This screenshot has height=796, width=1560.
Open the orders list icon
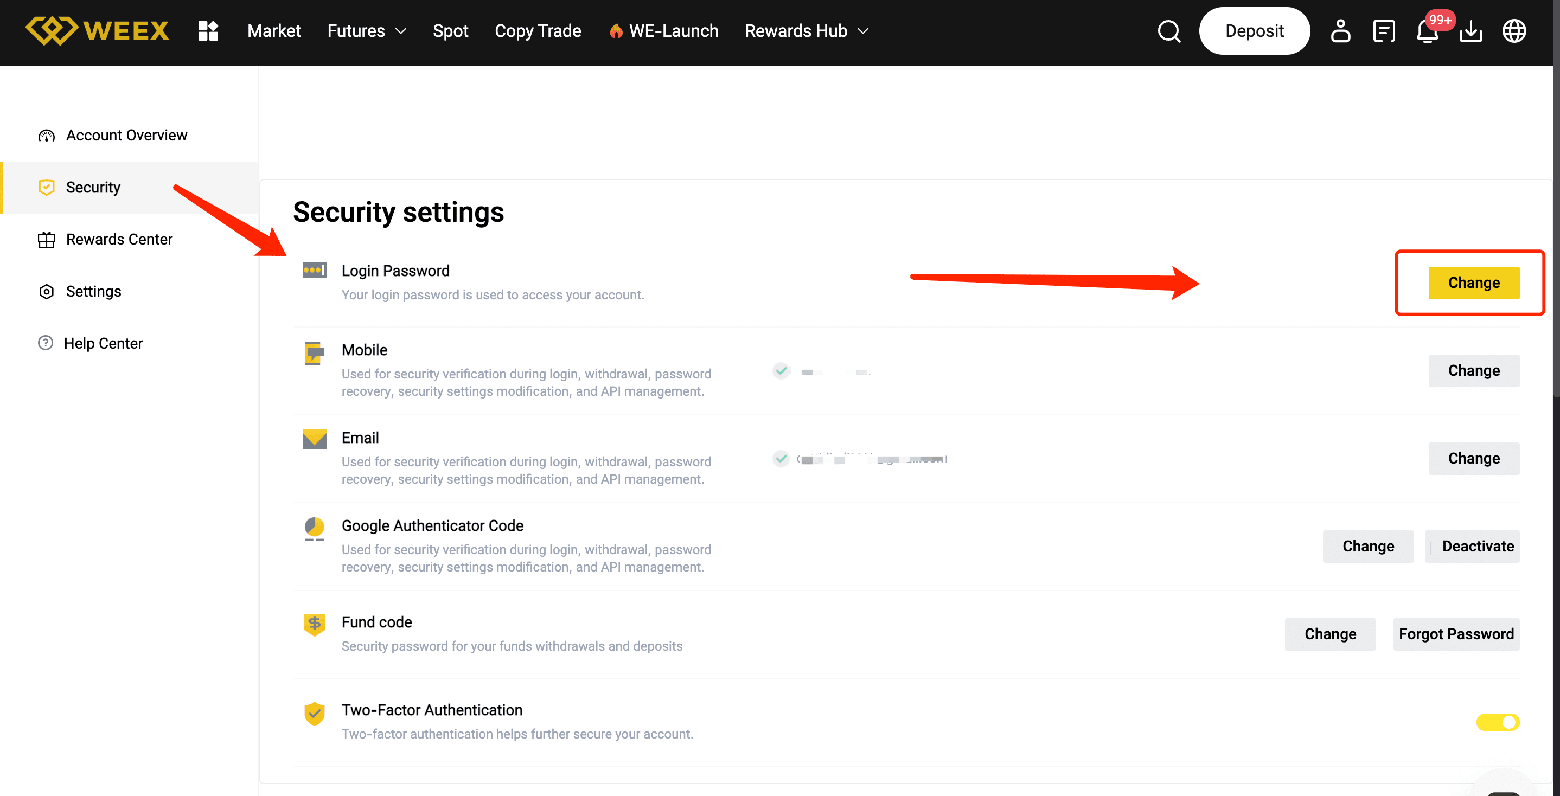point(1384,31)
